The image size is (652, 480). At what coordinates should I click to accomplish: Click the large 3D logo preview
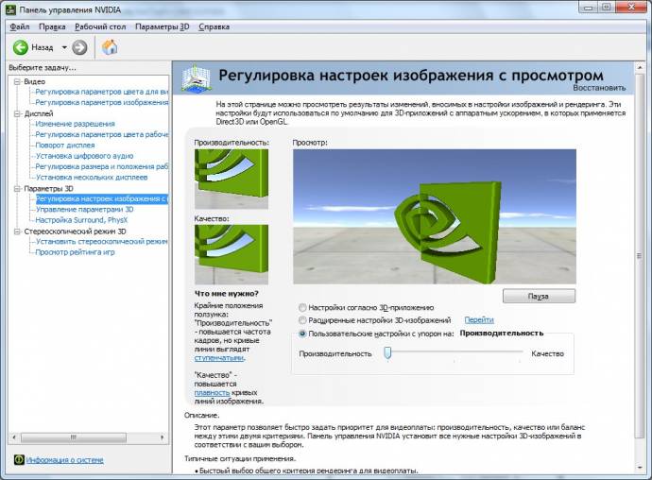click(x=435, y=216)
